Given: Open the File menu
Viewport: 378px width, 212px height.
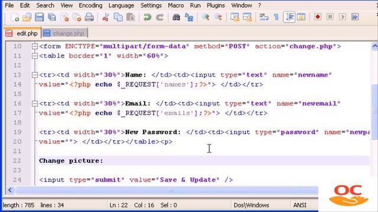Looking at the screenshot, I should coord(9,5).
